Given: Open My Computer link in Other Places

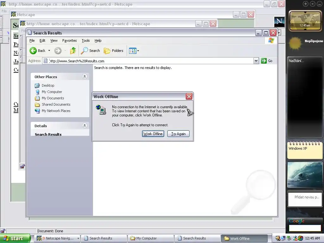Looking at the screenshot, I should pos(52,92).
